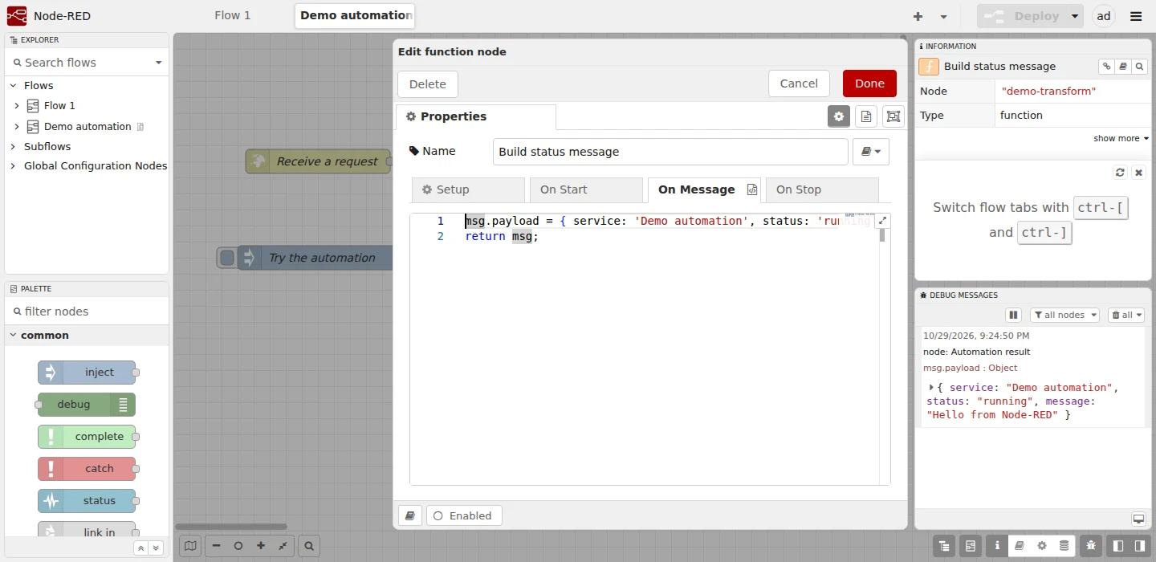The width and height of the screenshot is (1156, 562).
Task: Open the On Start tab
Action: [586, 189]
